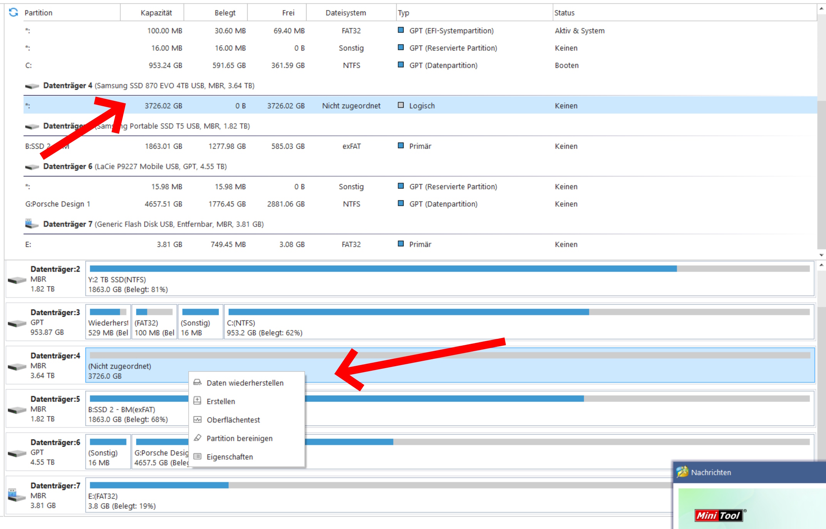
Task: Click the Datenträger 6 LaCie disk icon in list
Action: pos(32,167)
